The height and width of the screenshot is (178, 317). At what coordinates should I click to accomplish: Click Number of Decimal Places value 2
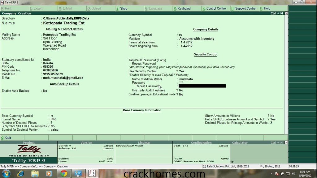tap(51, 123)
